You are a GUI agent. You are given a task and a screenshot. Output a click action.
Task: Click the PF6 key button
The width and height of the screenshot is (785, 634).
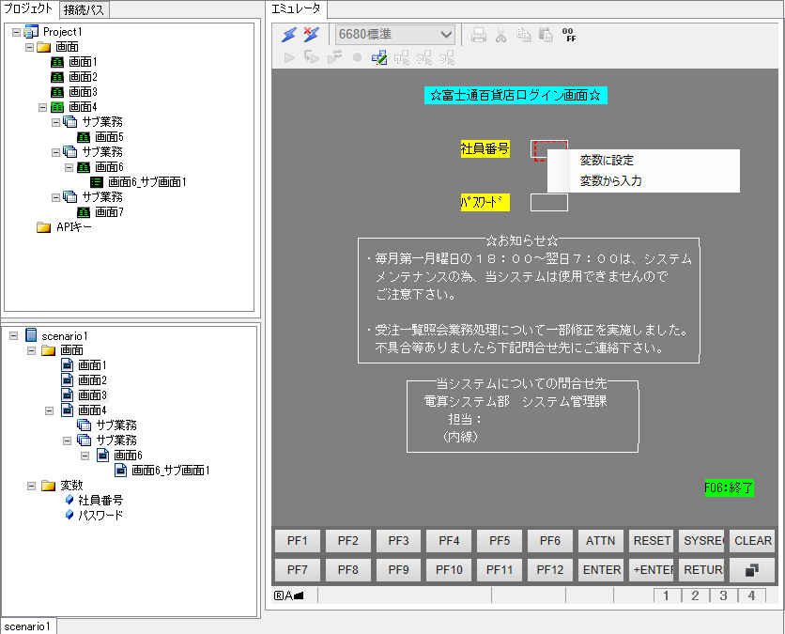pyautogui.click(x=549, y=541)
